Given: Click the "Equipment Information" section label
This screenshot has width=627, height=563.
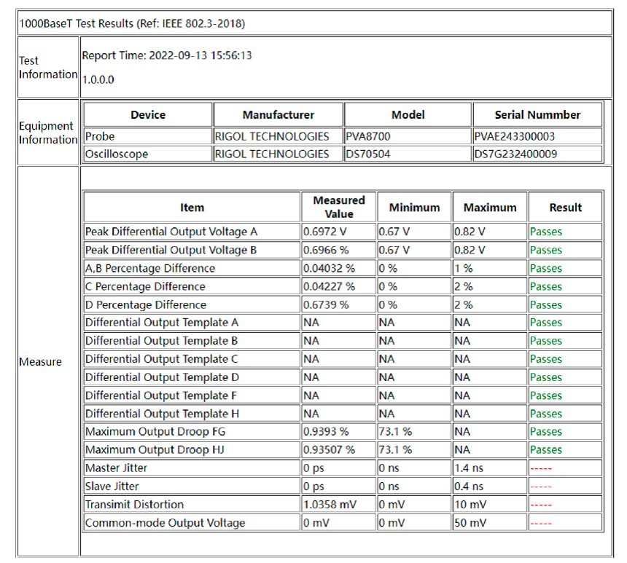Looking at the screenshot, I should click(x=48, y=133).
